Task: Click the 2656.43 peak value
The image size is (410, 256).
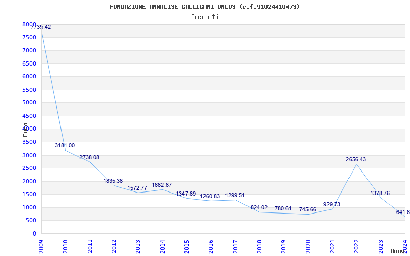Action: coord(356,159)
